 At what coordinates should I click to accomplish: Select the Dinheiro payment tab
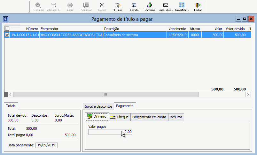pyautogui.click(x=97, y=117)
